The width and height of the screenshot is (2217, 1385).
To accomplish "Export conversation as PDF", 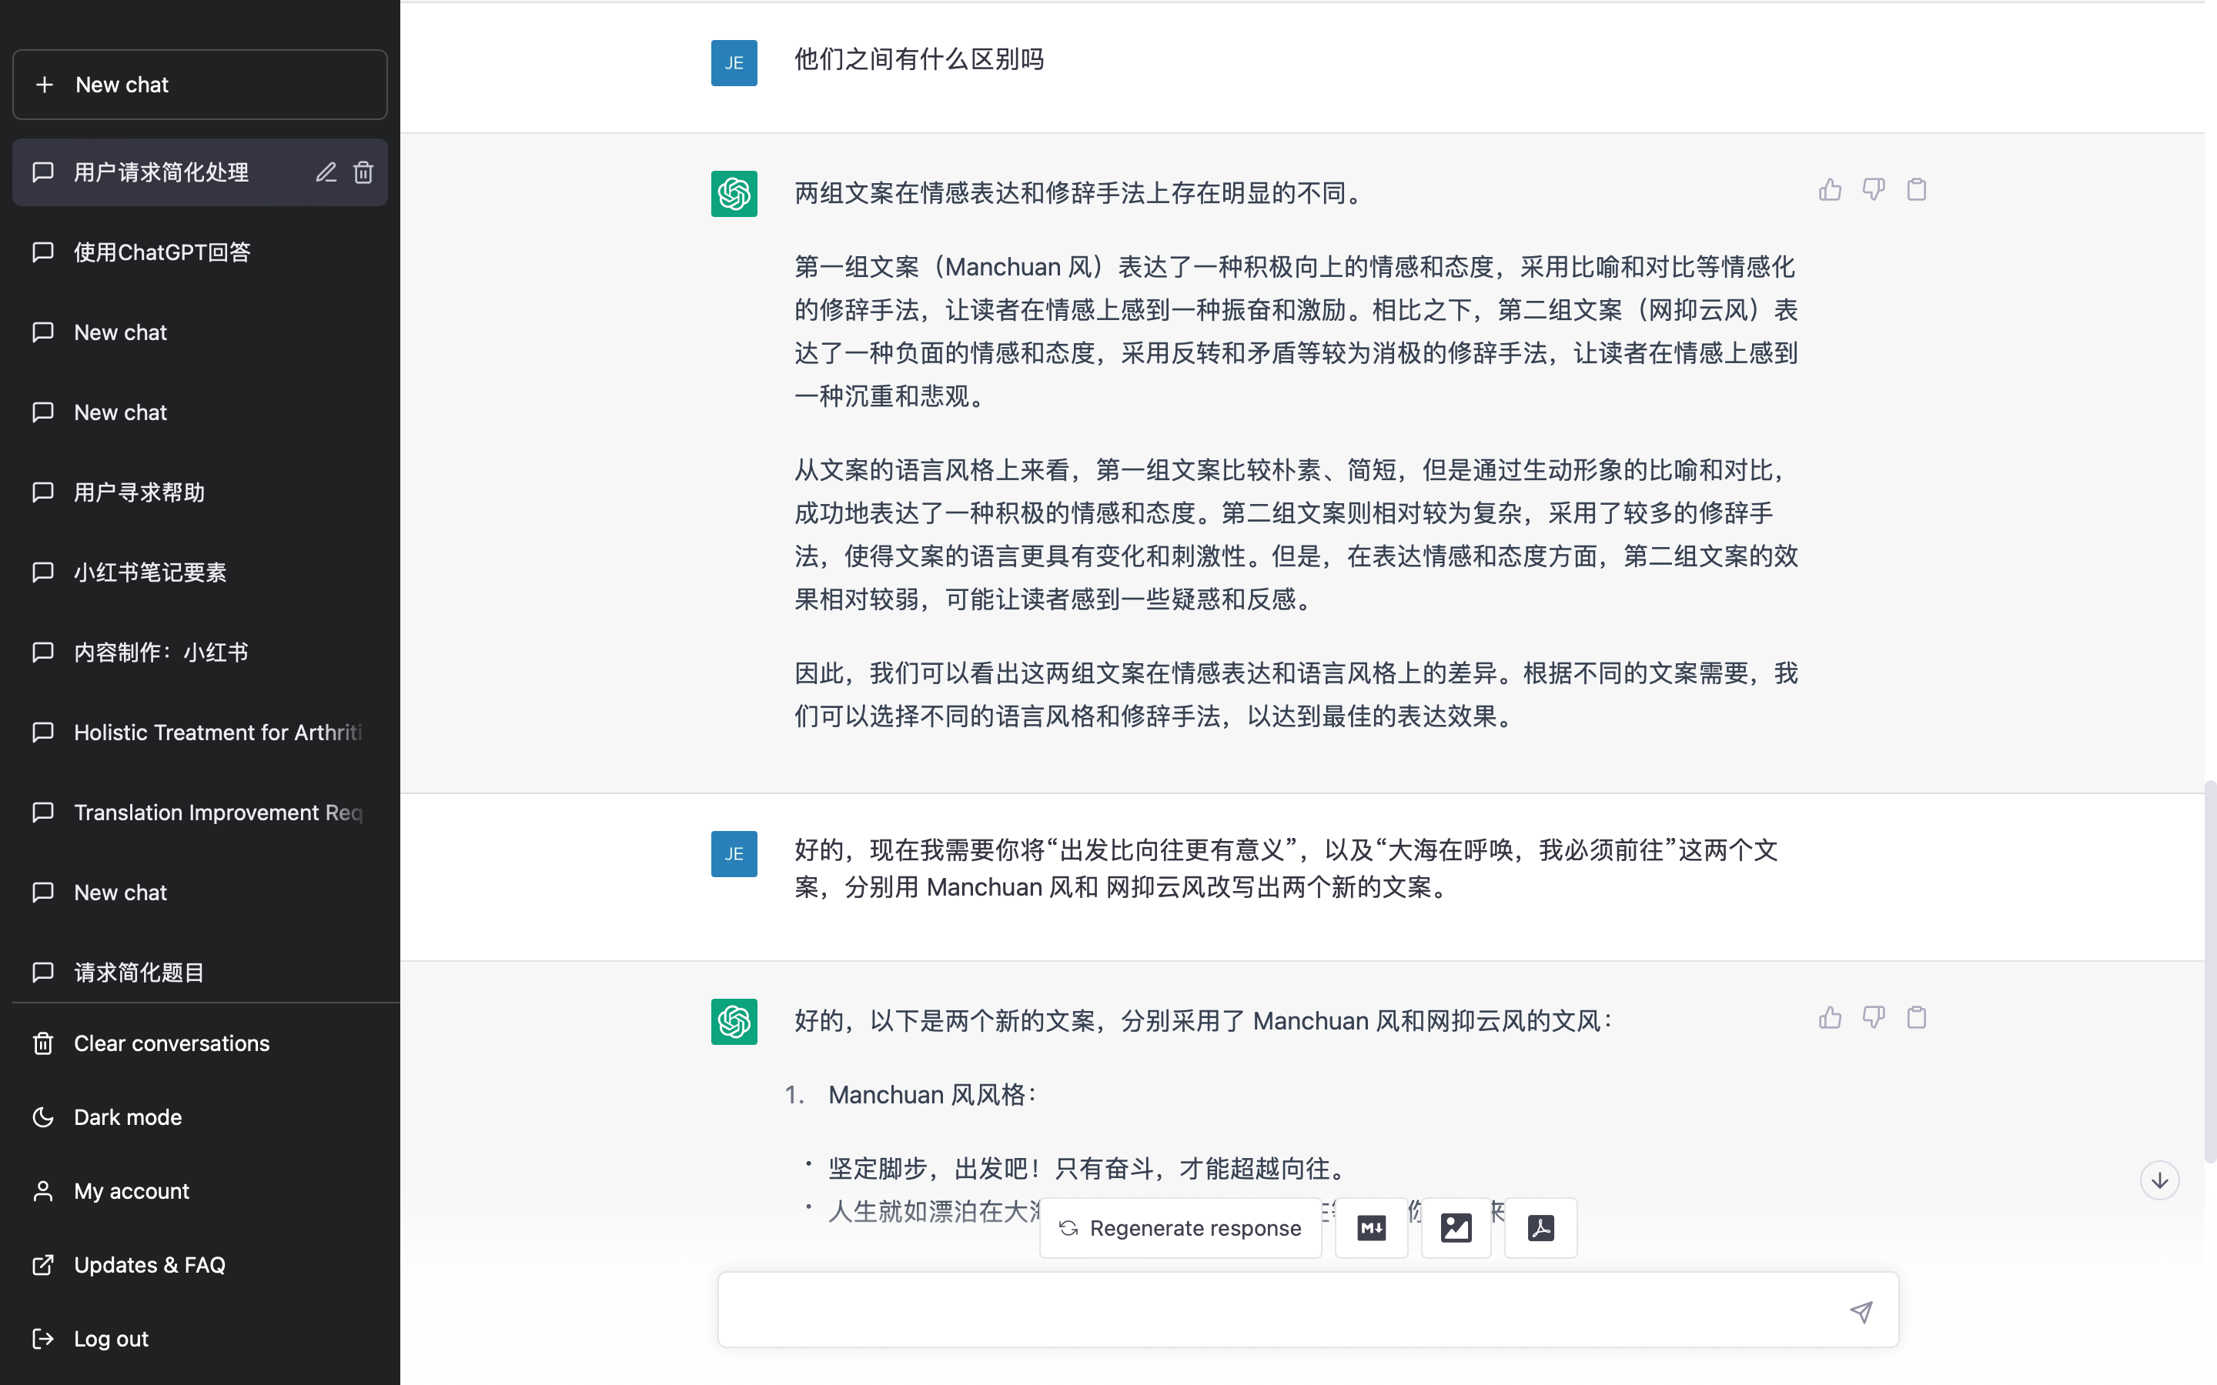I will click(x=1541, y=1227).
